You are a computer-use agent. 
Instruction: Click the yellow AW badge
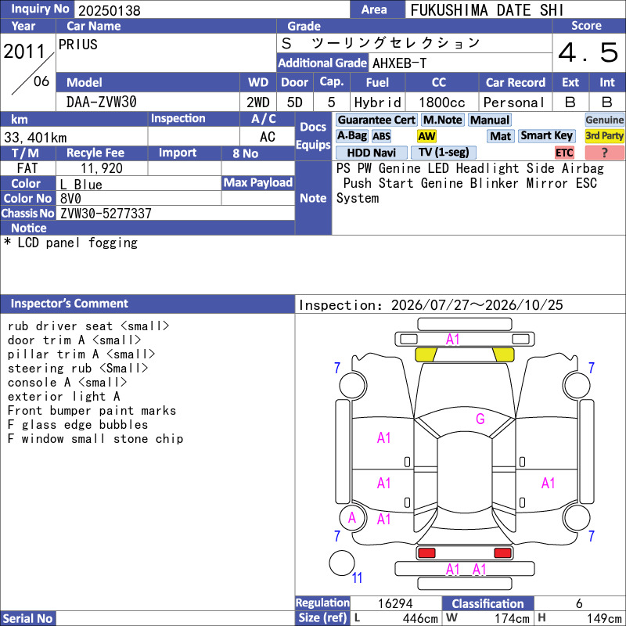coord(426,136)
